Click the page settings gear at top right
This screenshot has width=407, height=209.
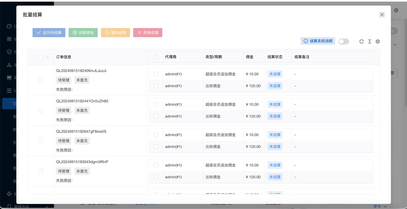(396, 10)
